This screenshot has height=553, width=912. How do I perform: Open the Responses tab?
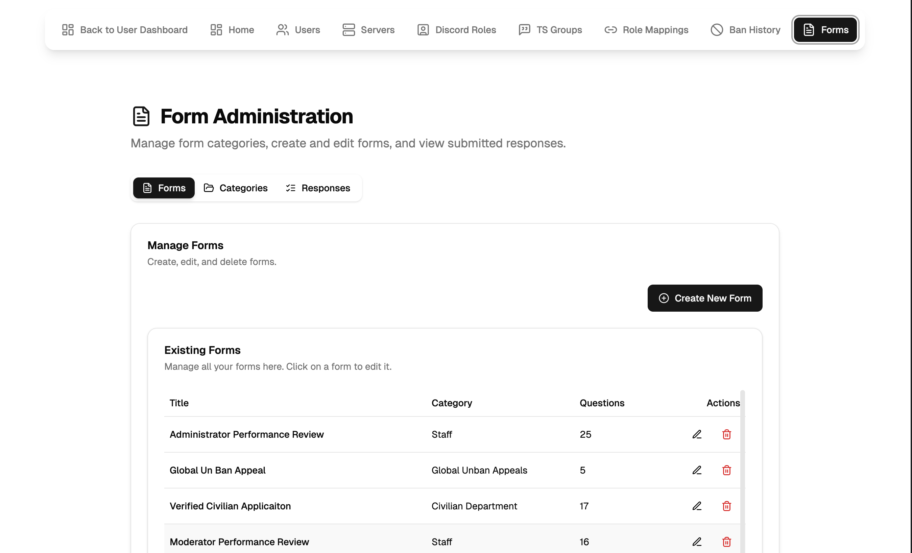[x=318, y=188]
